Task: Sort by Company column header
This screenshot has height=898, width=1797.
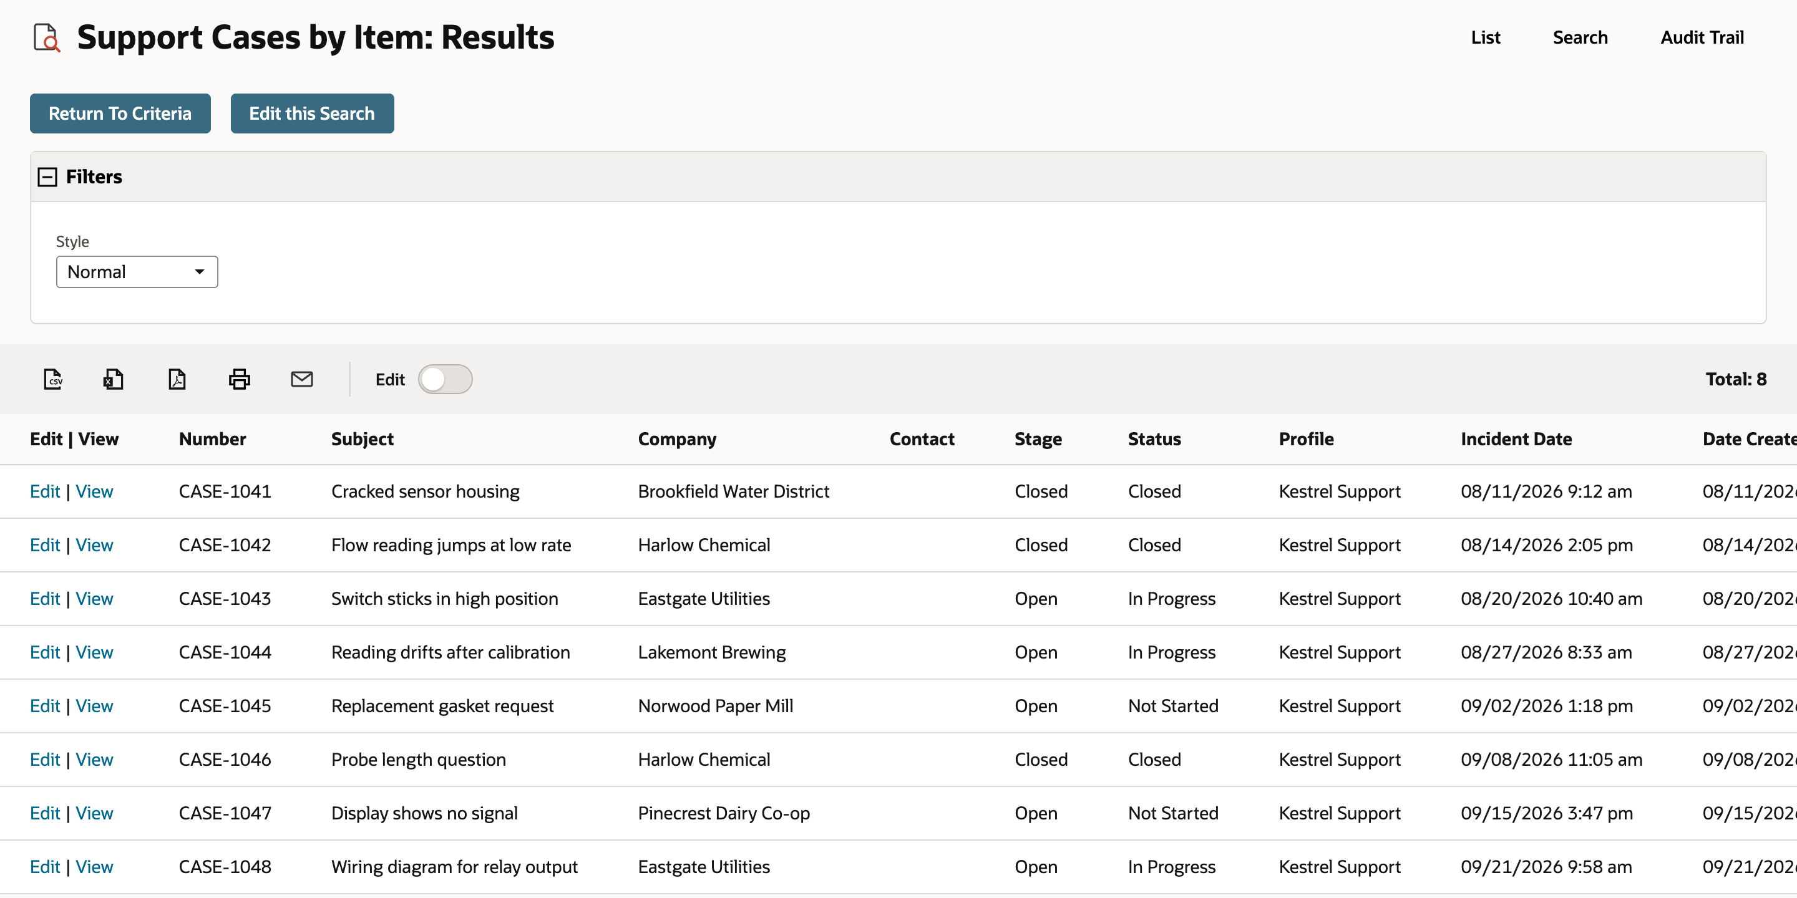Action: [x=676, y=439]
